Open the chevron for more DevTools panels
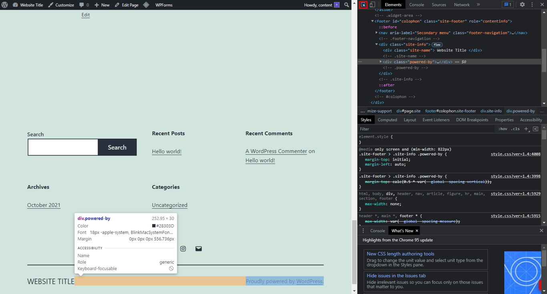The width and height of the screenshot is (547, 294). (x=478, y=4)
